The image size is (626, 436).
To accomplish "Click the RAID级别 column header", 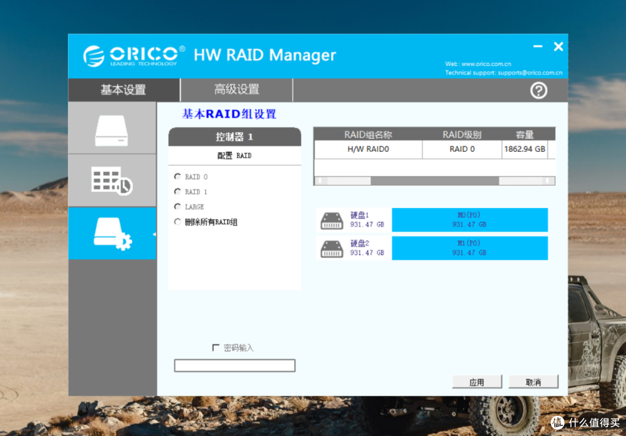I will pos(462,134).
